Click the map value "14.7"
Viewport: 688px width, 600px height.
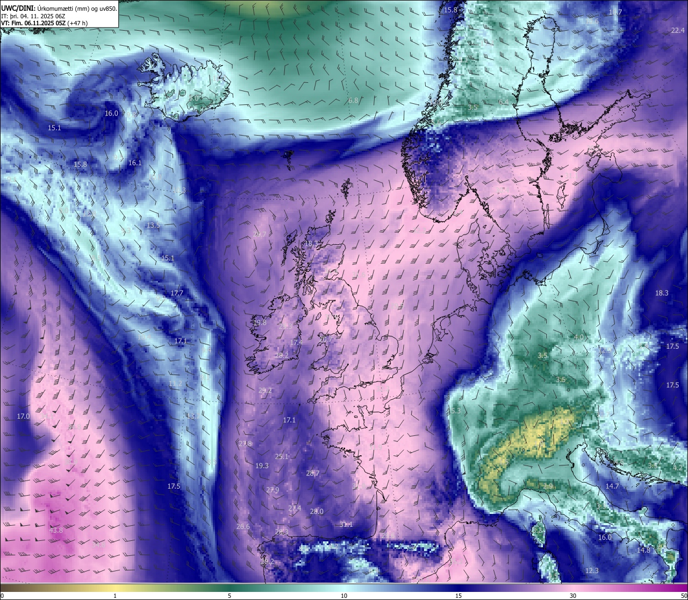coord(612,486)
